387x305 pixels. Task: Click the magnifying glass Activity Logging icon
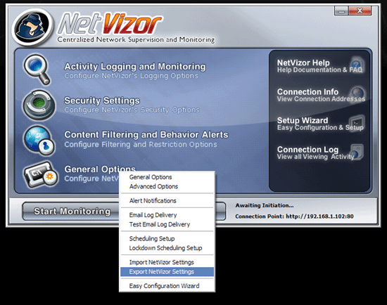[37, 70]
